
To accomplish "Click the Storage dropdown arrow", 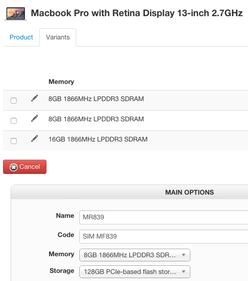I will point(183,271).
